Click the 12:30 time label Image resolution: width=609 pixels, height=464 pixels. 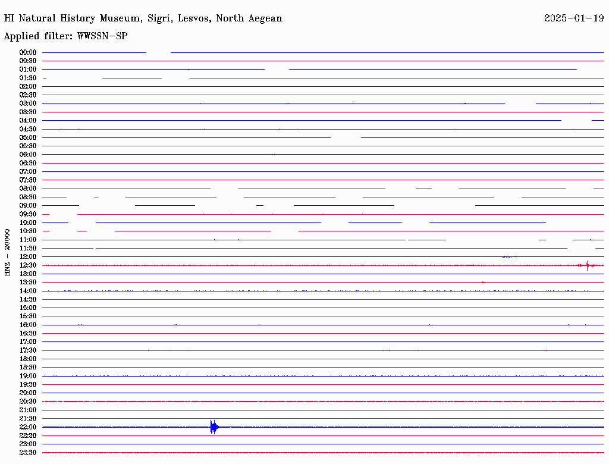tap(27, 265)
